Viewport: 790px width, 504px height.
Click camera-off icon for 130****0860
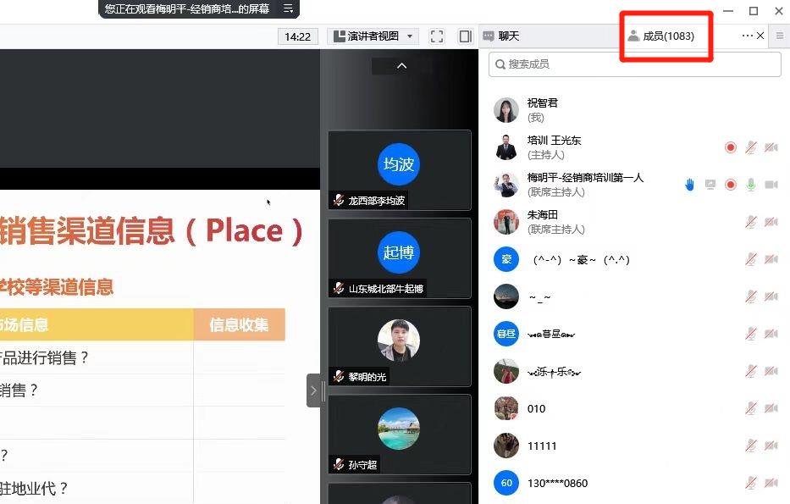(771, 483)
